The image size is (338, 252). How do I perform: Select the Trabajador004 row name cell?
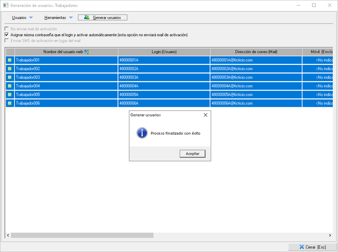click(66, 86)
